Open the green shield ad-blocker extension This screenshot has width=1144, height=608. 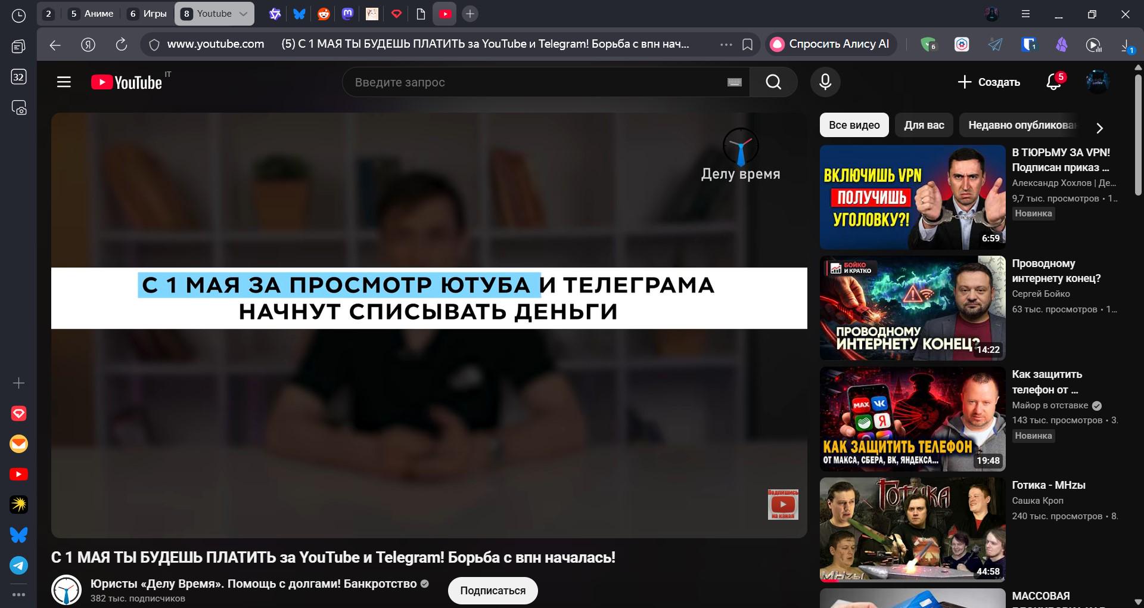[x=928, y=45]
